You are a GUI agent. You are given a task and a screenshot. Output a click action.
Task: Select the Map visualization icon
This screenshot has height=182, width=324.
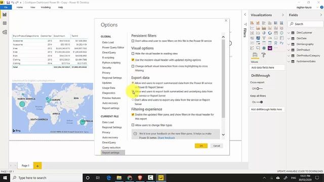click(x=281, y=33)
